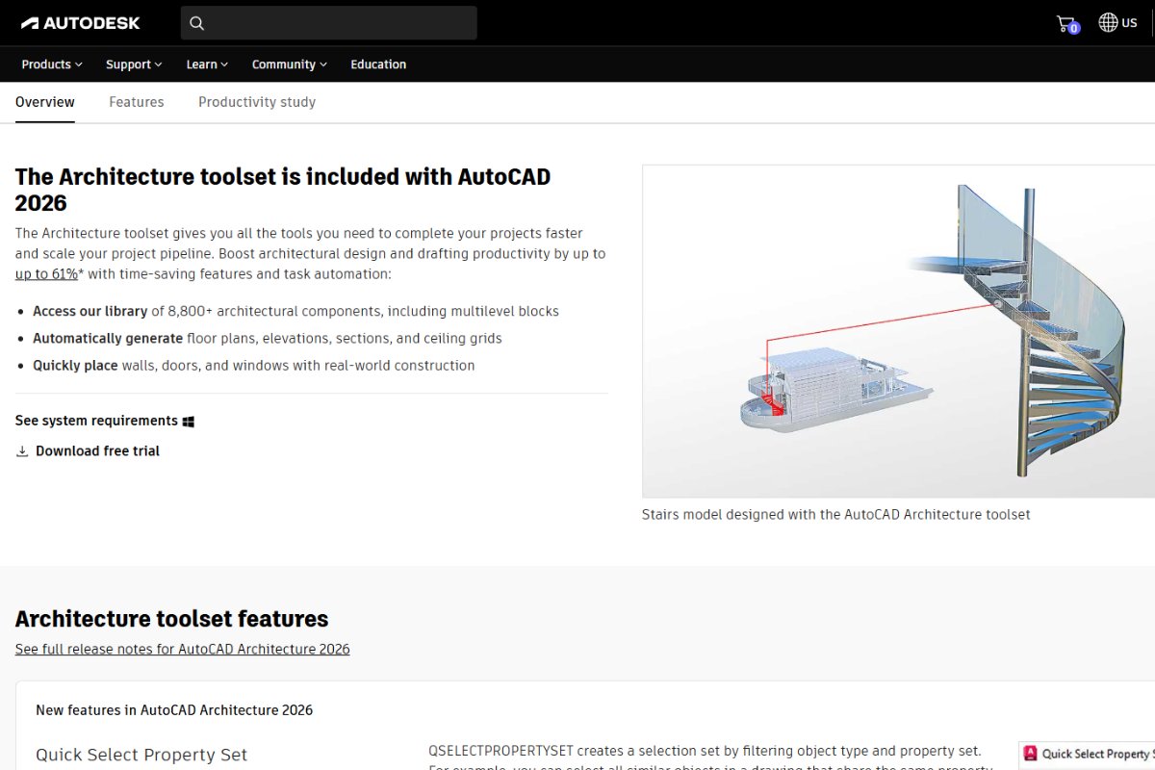
Task: Expand the Products menu
Action: coord(52,64)
